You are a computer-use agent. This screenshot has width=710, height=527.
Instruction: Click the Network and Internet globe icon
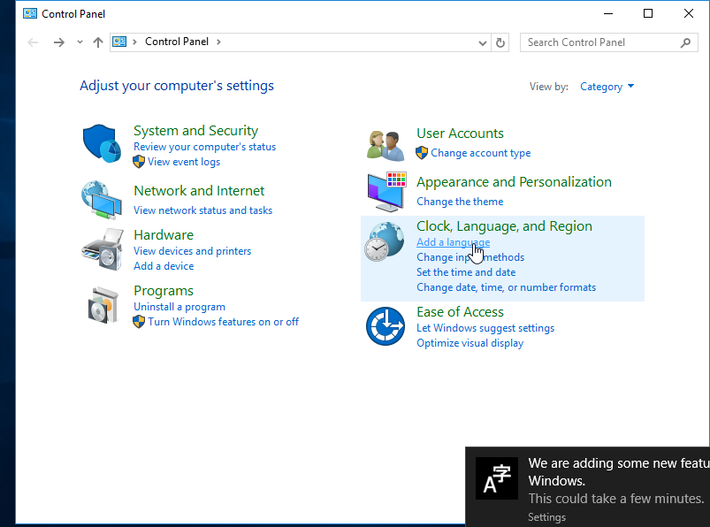click(x=102, y=200)
